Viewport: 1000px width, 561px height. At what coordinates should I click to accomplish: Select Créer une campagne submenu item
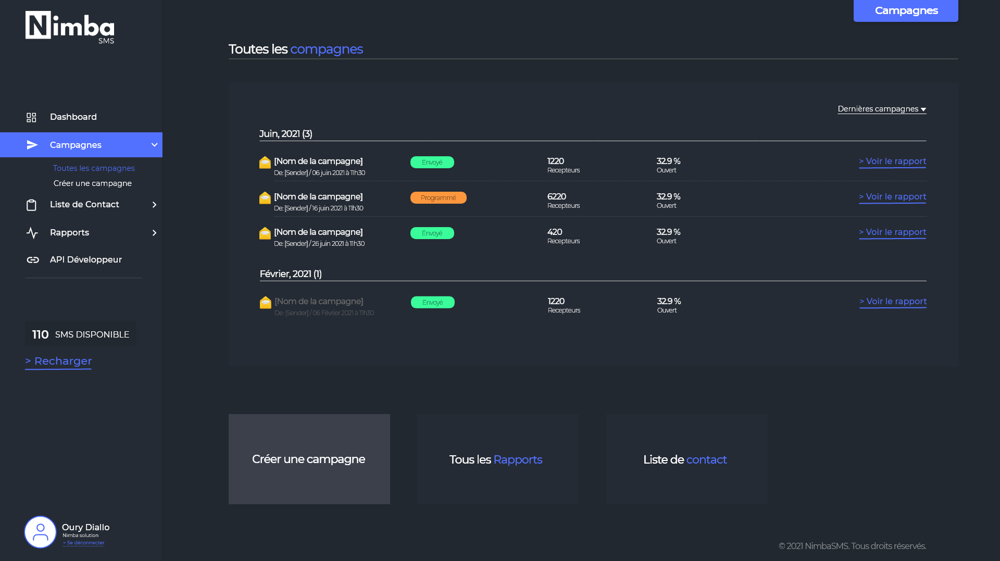tap(93, 183)
